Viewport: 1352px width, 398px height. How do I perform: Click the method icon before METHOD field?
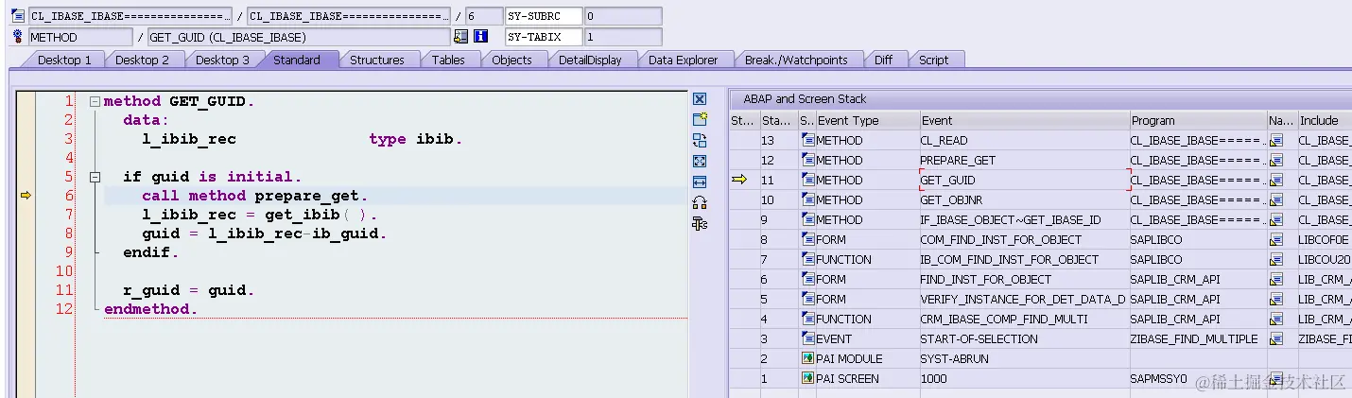point(17,37)
